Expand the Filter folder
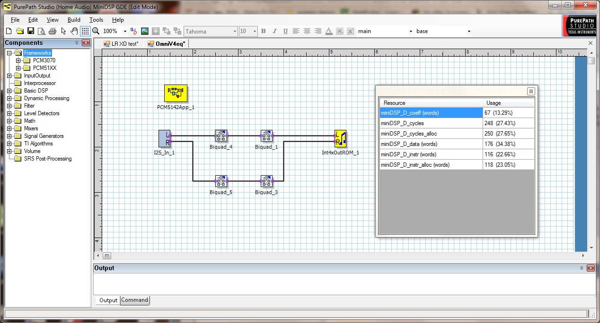Viewport: 600px width, 323px height. click(x=9, y=106)
